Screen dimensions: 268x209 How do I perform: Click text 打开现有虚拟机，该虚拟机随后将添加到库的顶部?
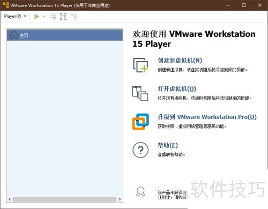click(x=205, y=98)
